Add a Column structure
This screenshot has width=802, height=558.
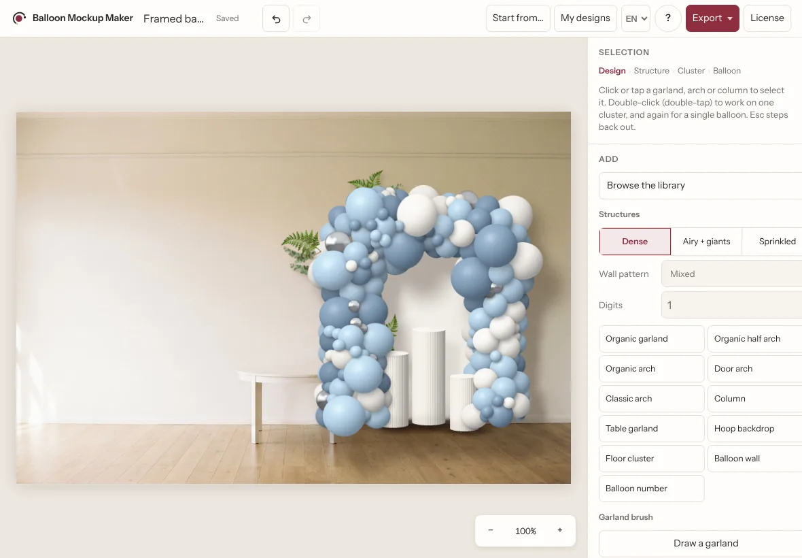tap(754, 399)
